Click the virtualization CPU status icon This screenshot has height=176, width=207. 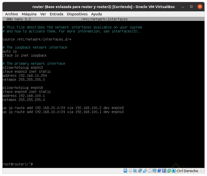[164, 171]
